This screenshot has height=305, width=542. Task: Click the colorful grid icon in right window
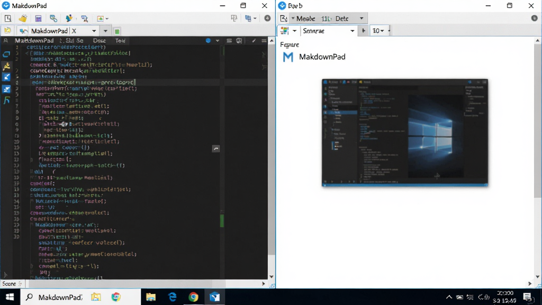(x=284, y=31)
